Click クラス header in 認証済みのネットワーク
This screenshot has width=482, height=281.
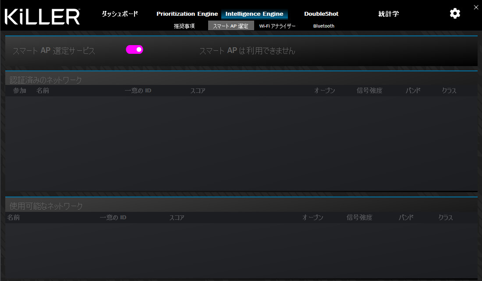click(x=449, y=91)
